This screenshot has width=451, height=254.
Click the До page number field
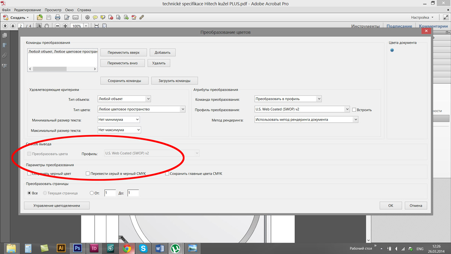133,193
